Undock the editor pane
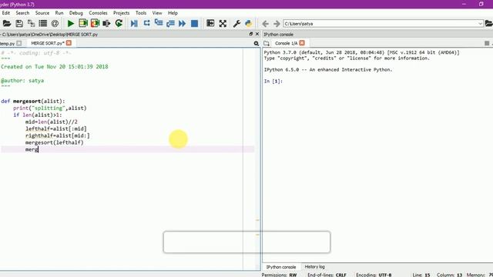The image size is (493, 277). coord(251,34)
